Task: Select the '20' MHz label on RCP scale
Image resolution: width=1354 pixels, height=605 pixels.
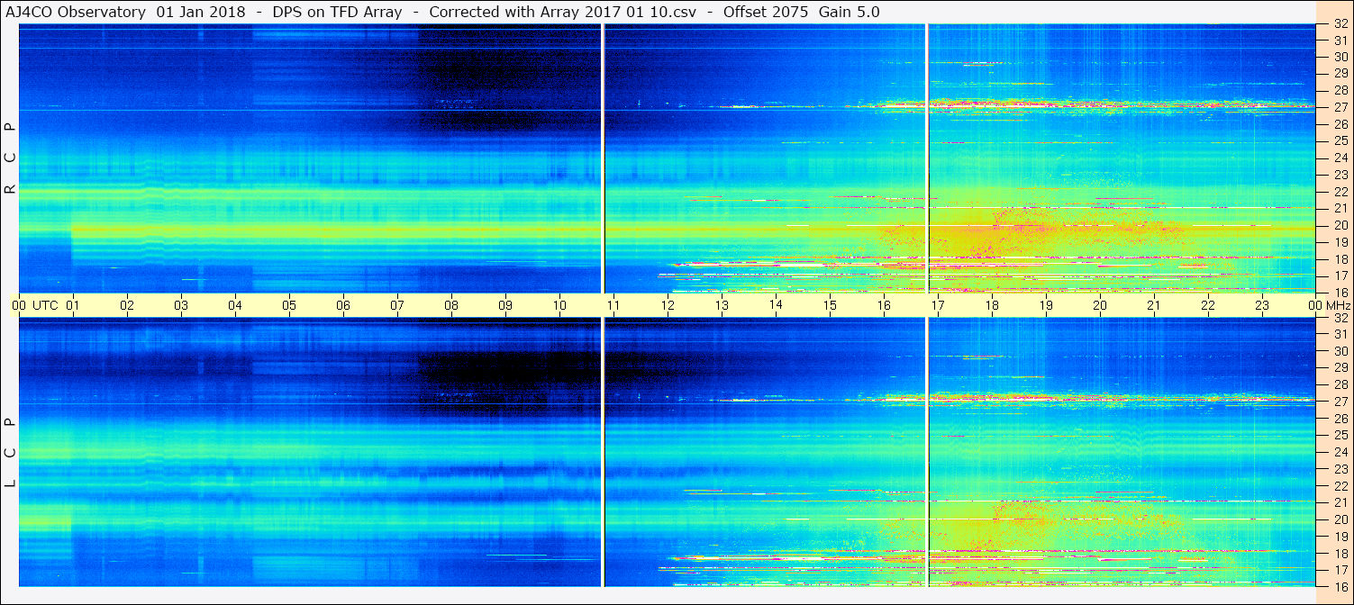Action: (1340, 225)
